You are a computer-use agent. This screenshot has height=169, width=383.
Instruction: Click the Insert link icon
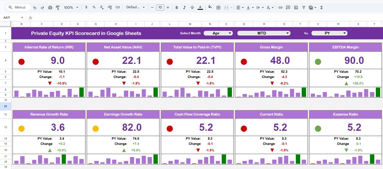[280, 7]
